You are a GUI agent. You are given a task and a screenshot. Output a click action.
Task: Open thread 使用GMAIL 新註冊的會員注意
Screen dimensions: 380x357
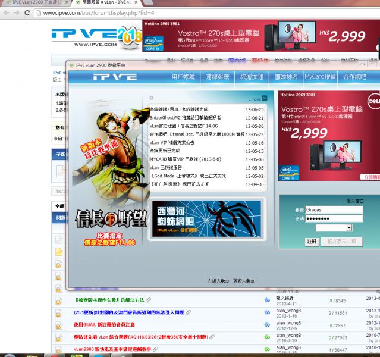104,325
